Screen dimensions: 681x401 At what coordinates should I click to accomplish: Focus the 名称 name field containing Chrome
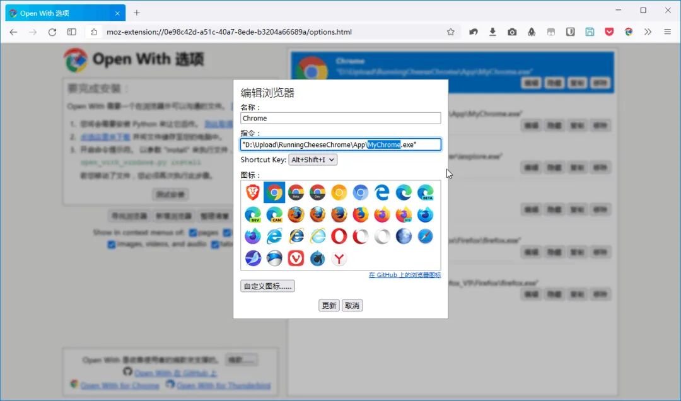tap(340, 118)
